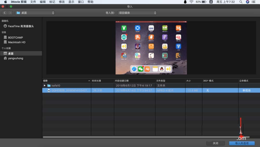Viewport: 260px width, 147px height.
Task: Click the input method icon
Action: [x=211, y=2]
